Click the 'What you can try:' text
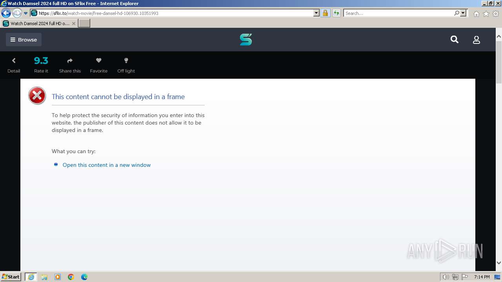This screenshot has width=502, height=282. [x=74, y=151]
